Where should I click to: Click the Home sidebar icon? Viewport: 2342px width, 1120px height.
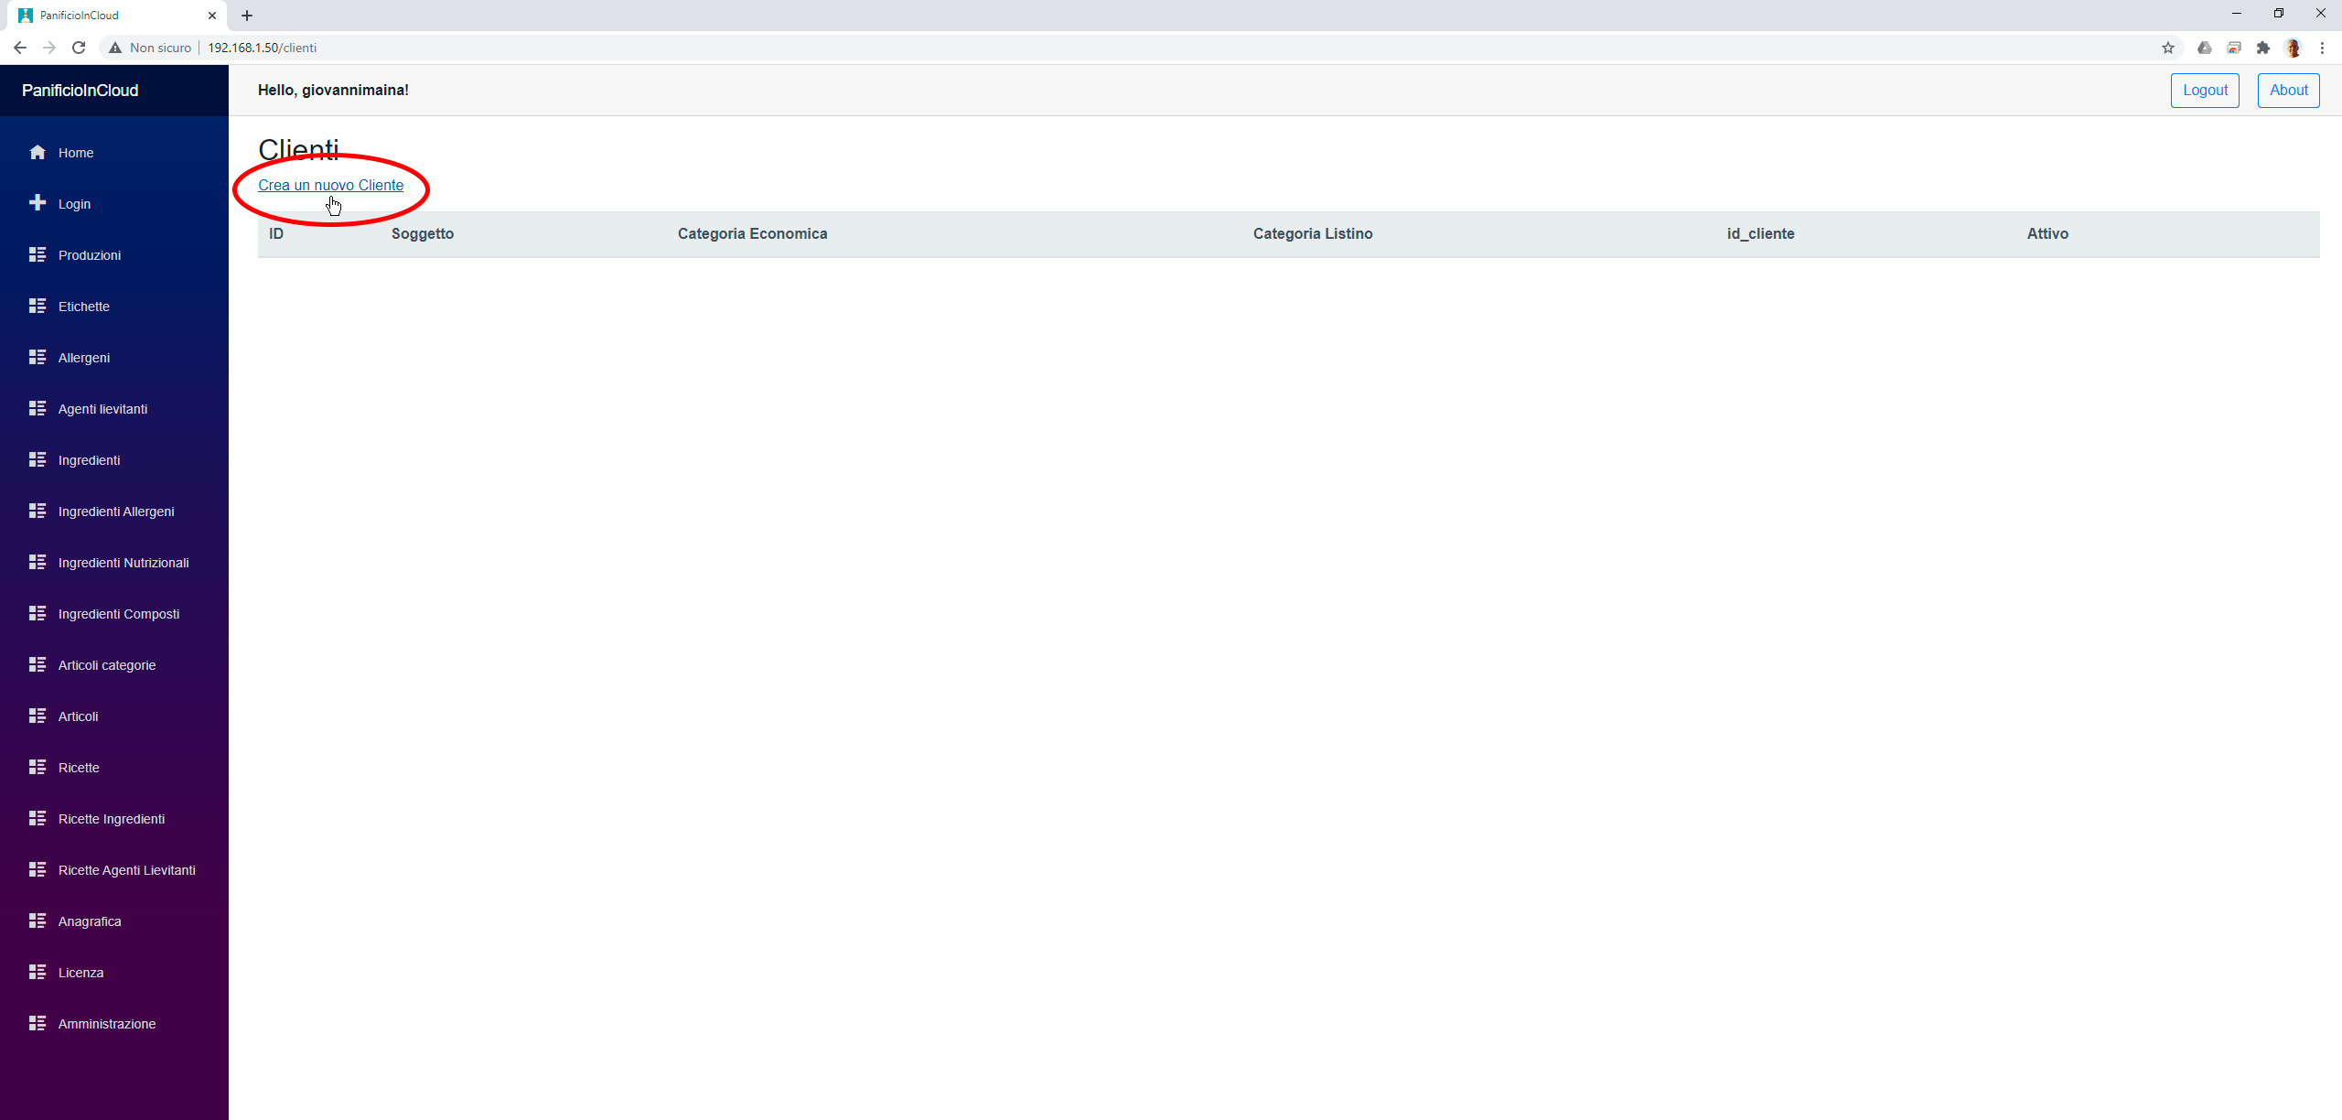[38, 151]
